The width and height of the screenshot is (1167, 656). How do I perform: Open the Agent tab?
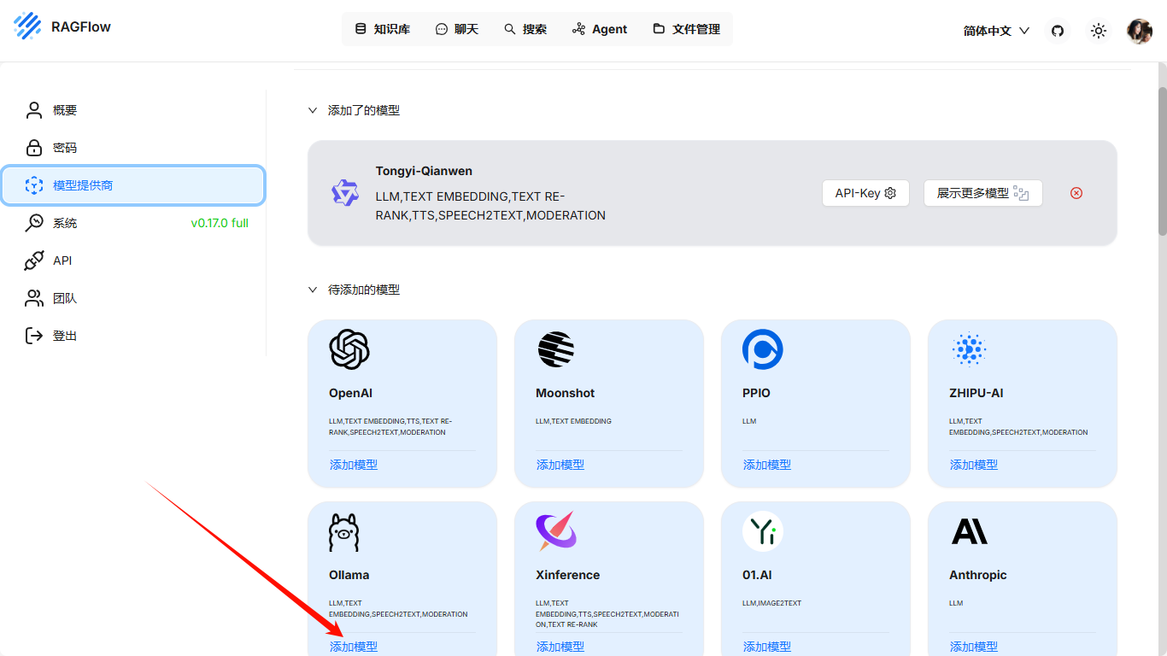[x=600, y=29]
